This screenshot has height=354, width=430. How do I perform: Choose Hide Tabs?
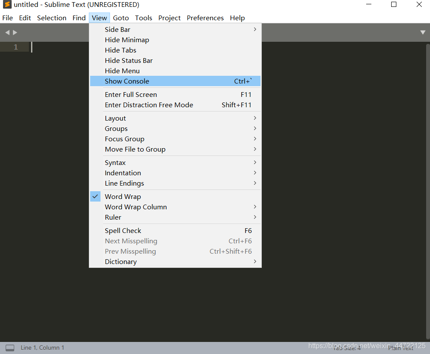[x=175, y=50]
